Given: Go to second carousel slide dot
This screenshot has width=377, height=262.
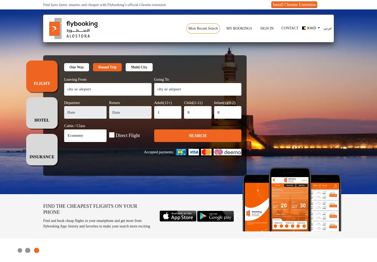Looking at the screenshot, I should pyautogui.click(x=28, y=250).
